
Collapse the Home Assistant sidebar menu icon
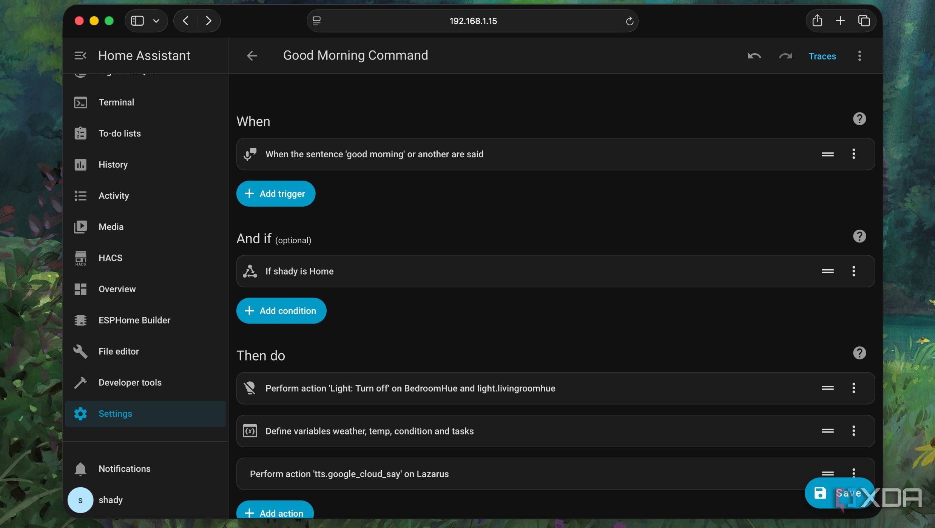(80, 55)
